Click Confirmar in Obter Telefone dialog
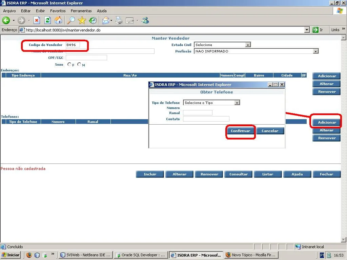 click(241, 131)
